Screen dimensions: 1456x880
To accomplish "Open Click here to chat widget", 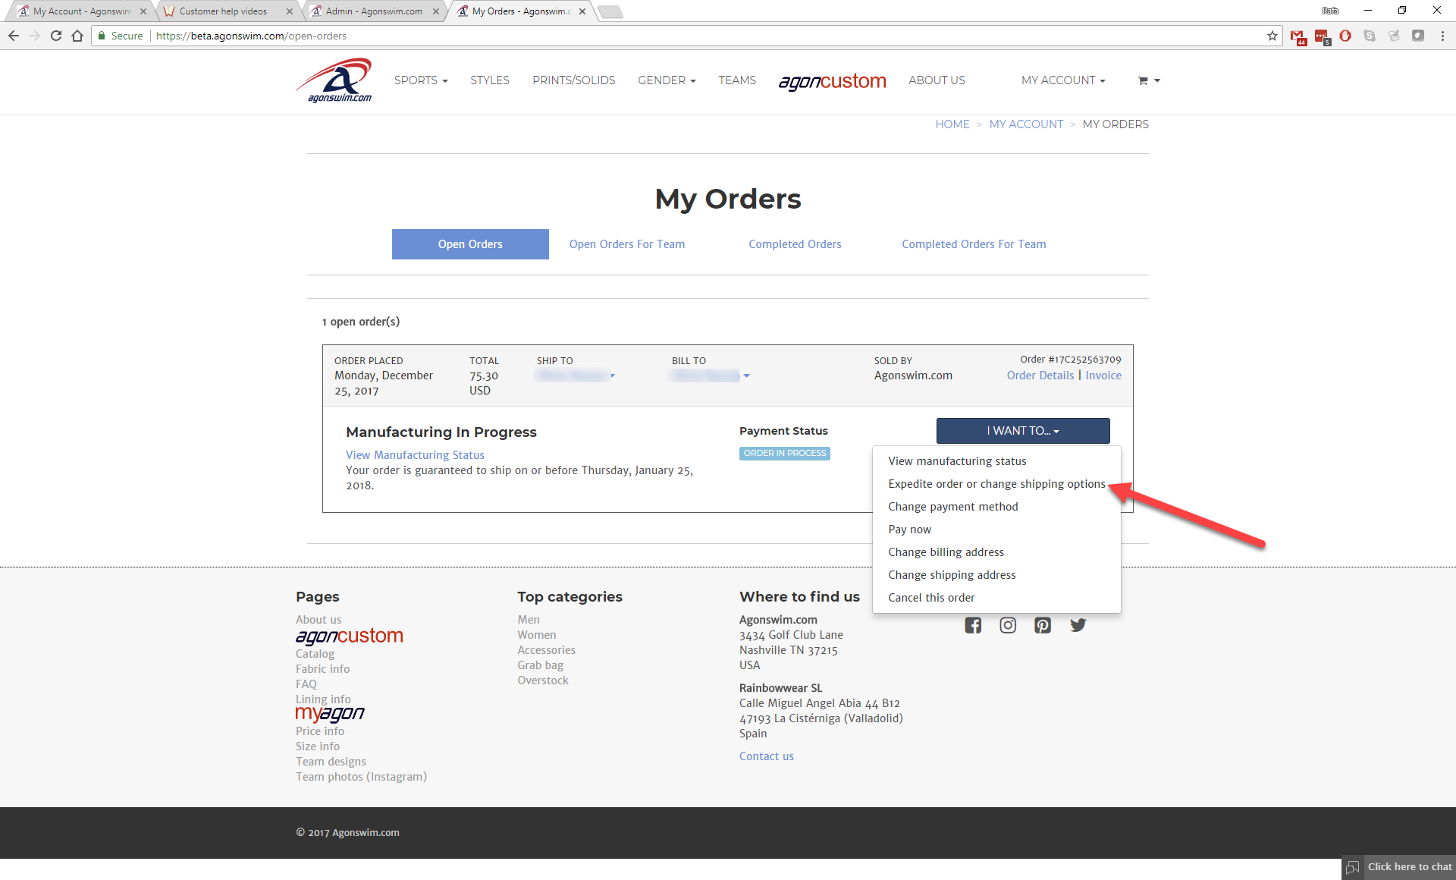I will click(x=1399, y=867).
